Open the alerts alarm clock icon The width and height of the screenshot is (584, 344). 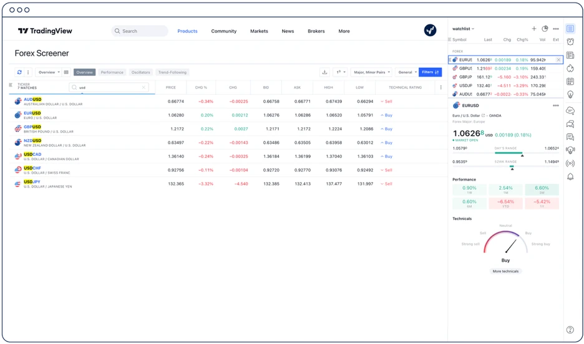pyautogui.click(x=570, y=42)
